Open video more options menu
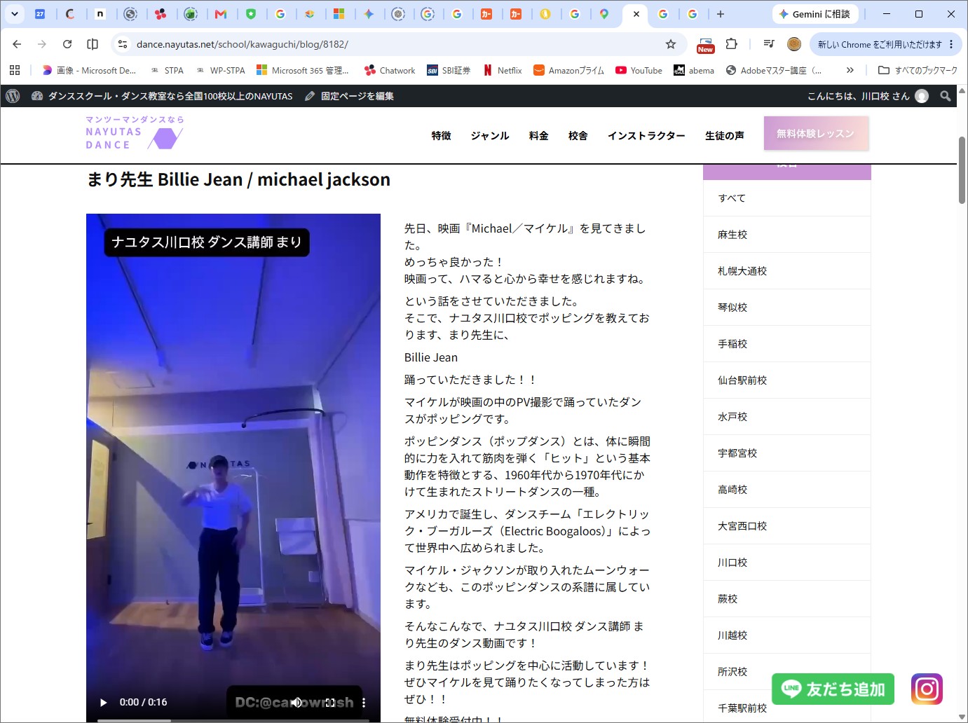 point(363,702)
